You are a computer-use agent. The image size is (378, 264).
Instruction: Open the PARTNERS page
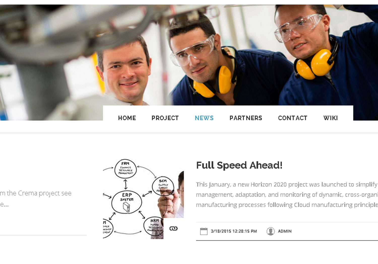246,118
